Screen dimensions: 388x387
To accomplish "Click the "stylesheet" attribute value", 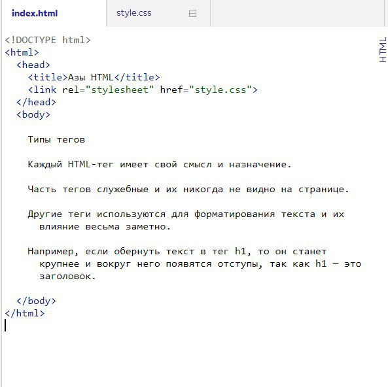I will [x=120, y=90].
